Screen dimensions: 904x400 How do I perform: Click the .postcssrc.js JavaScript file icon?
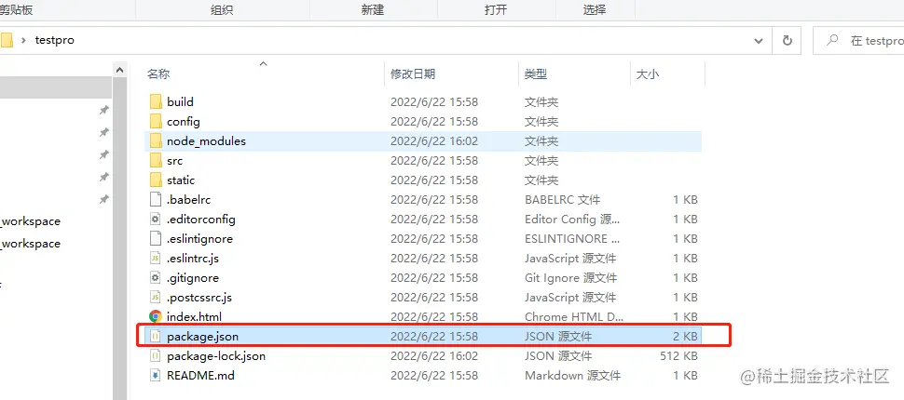point(155,298)
